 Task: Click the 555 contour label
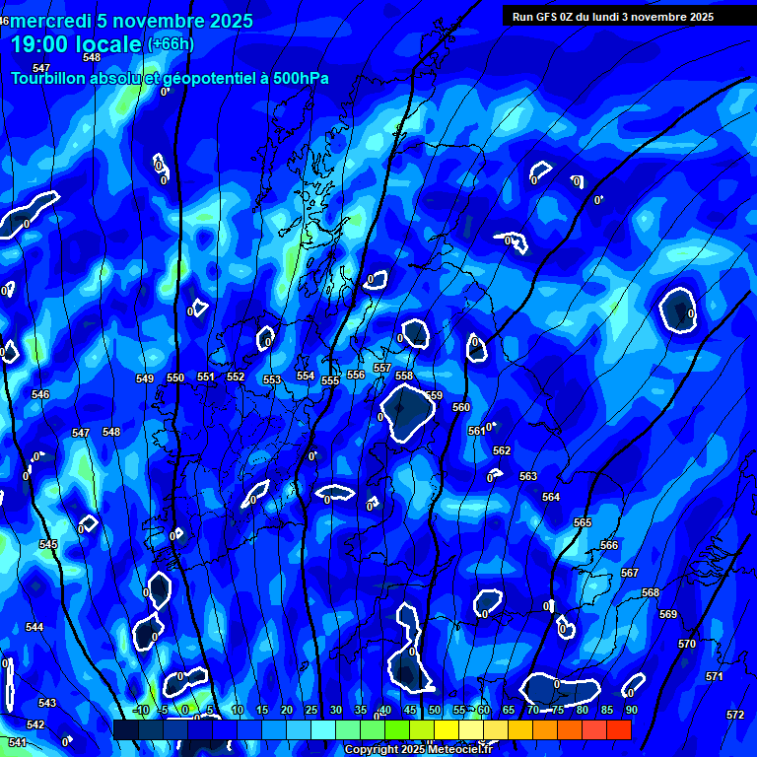[331, 380]
